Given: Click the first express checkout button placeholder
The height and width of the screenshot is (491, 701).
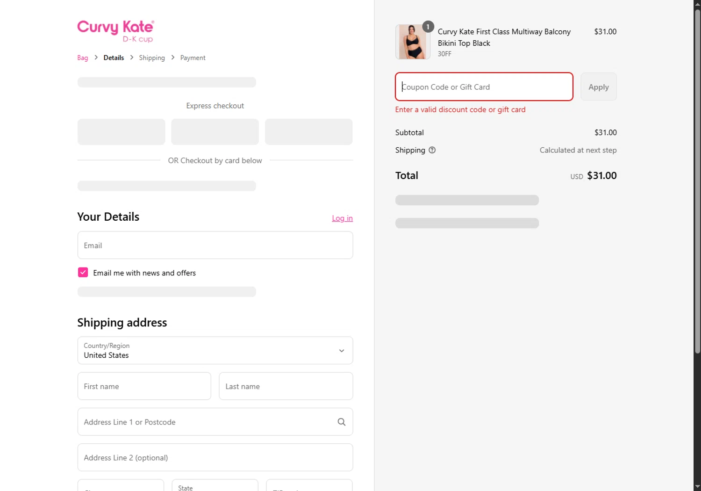Looking at the screenshot, I should 121,131.
